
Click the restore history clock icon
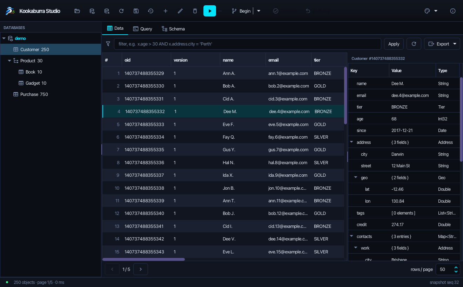[151, 11]
